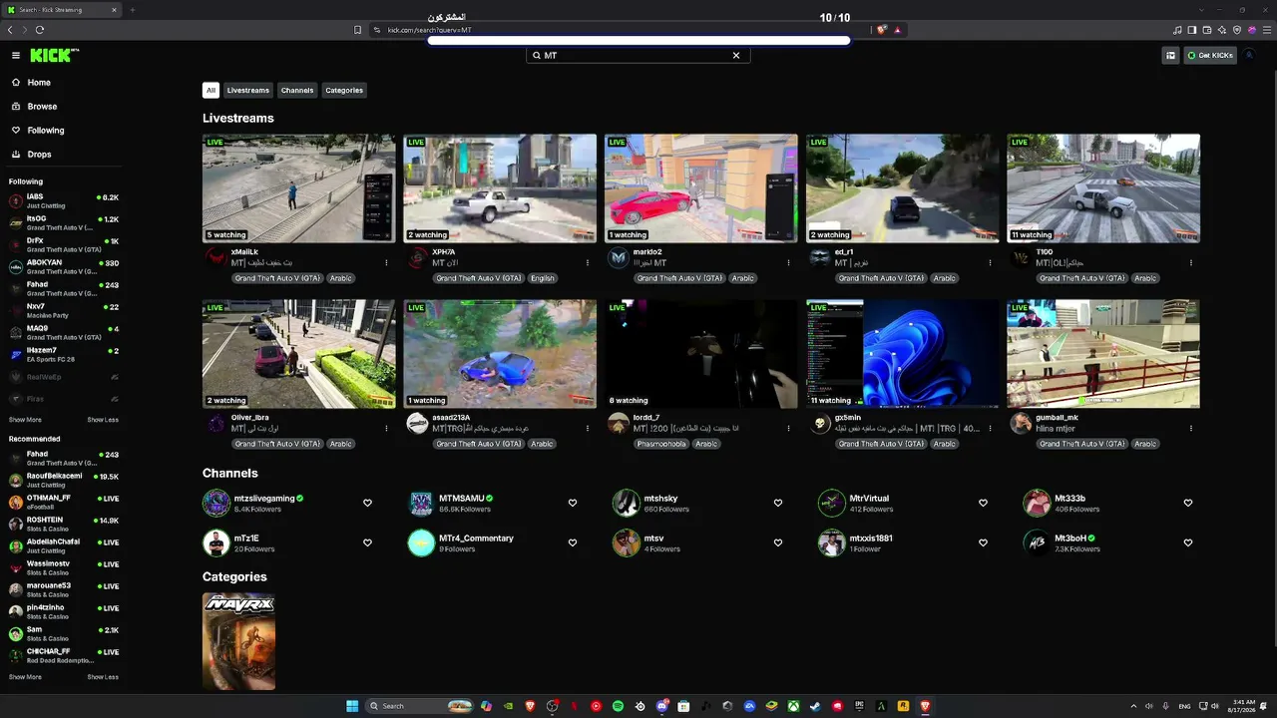Image resolution: width=1277 pixels, height=718 pixels.
Task: Click the Phasmophobia tag on lordd_7's stream
Action: [661, 444]
